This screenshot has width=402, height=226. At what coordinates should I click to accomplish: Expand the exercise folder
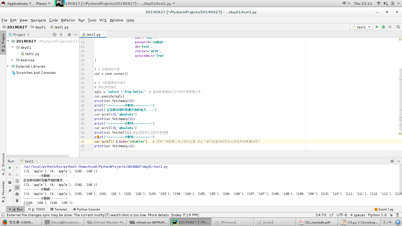(x=13, y=60)
